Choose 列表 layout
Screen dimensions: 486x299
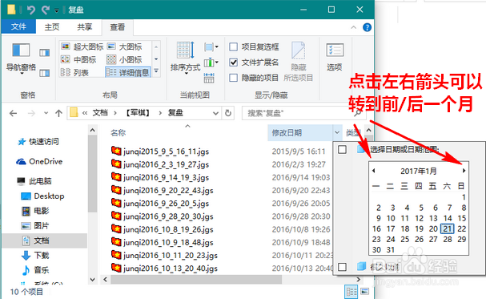[74, 73]
